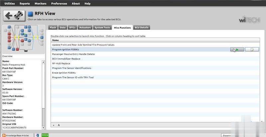Open Knowledge Base Articles link
Viewport: 266px width, 137px height.
point(16,135)
